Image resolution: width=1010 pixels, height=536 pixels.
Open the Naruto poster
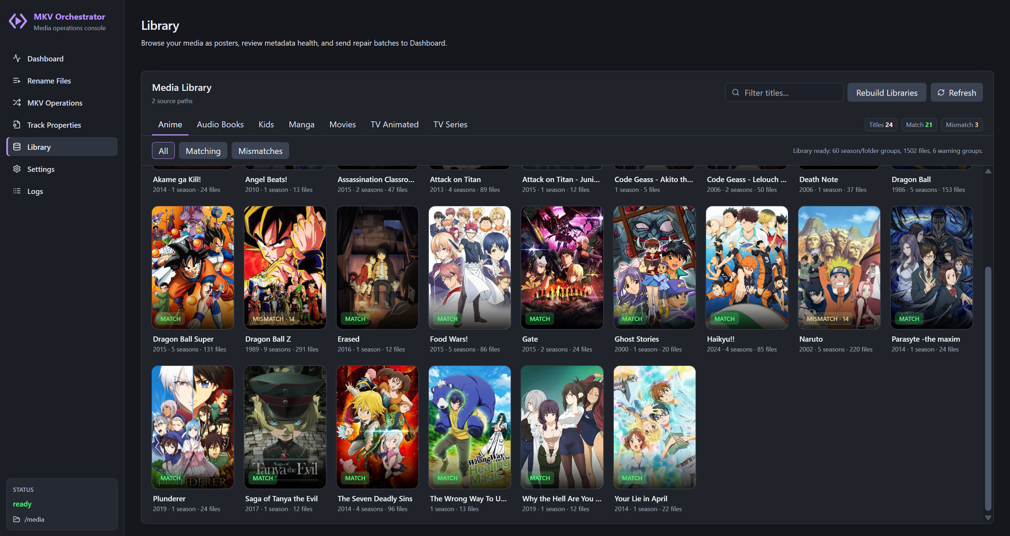(839, 268)
